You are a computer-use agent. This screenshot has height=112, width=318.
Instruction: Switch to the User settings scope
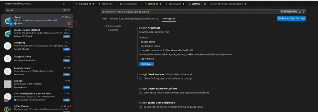pyautogui.click(x=105, y=19)
